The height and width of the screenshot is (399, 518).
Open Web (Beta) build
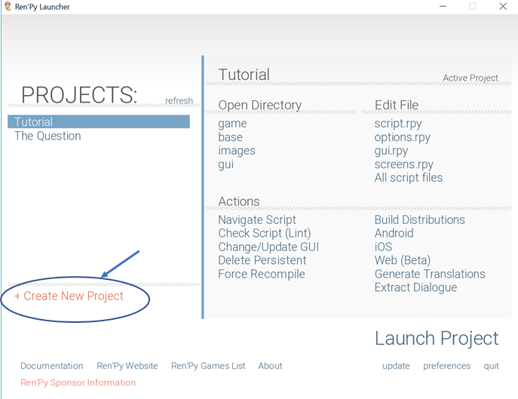pyautogui.click(x=403, y=260)
